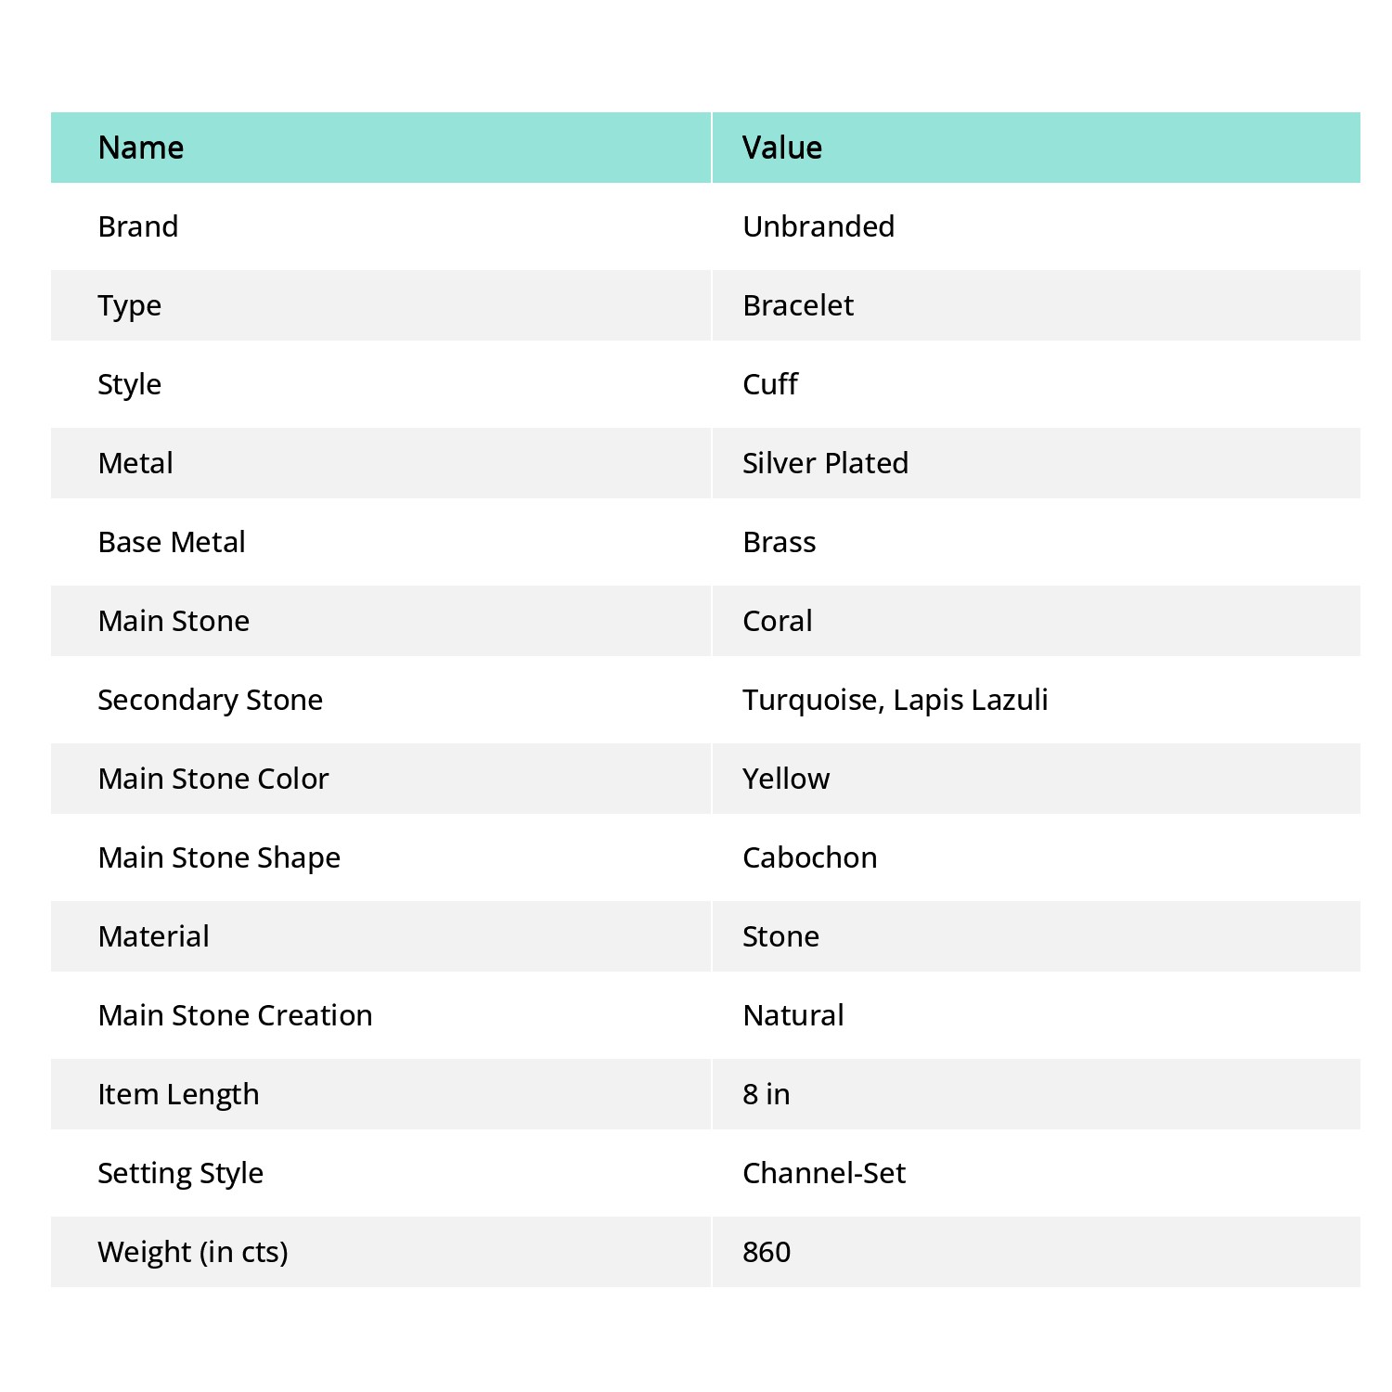The width and height of the screenshot is (1392, 1392).
Task: Click the Item Length row label
Action: click(178, 1094)
